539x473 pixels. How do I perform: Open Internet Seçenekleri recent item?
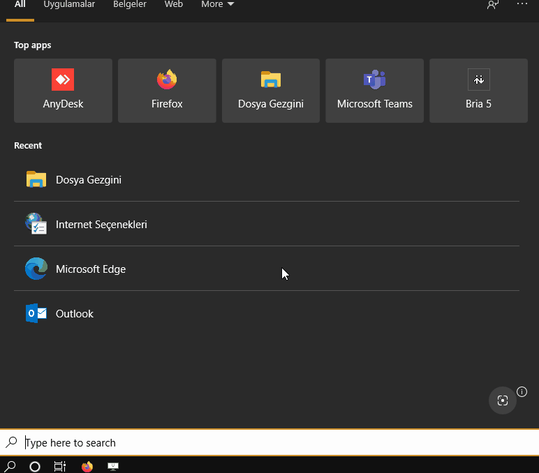coord(267,224)
